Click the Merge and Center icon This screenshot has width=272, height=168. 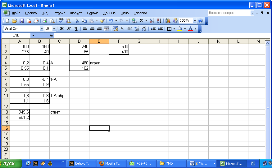pos(107,29)
